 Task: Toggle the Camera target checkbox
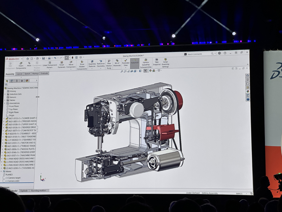pyautogui.click(x=4, y=178)
